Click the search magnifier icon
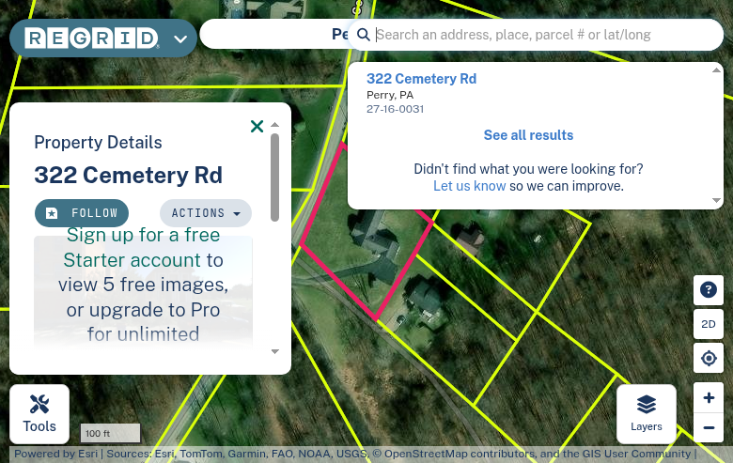 click(x=364, y=35)
